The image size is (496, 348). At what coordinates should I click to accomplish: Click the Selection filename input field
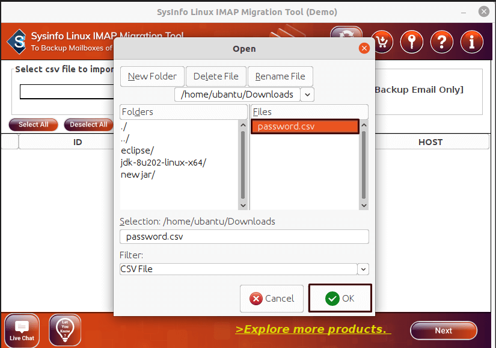[x=244, y=237]
